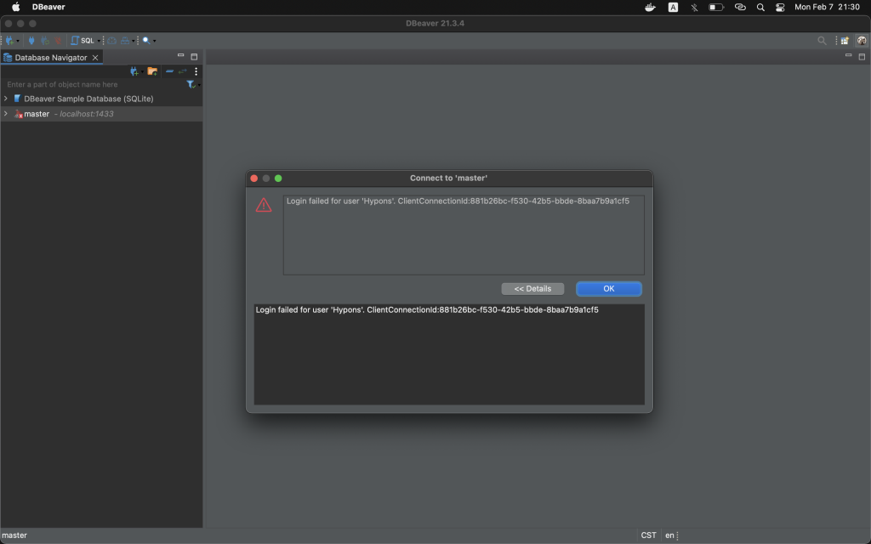Select DBeaver Sample Database (SQLite) entry
The height and width of the screenshot is (544, 871).
88,99
